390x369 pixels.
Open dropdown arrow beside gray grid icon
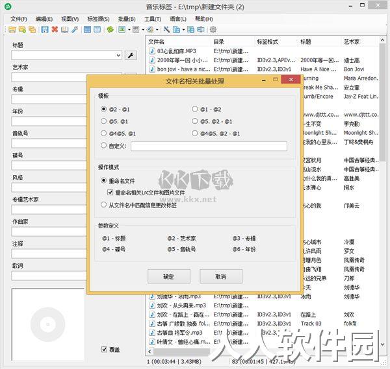[143, 30]
